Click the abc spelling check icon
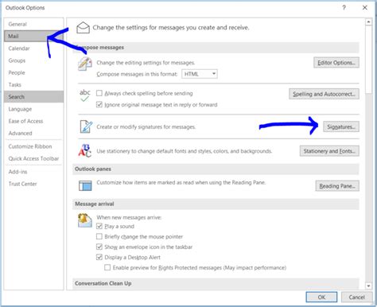377x307 pixels. tap(85, 95)
